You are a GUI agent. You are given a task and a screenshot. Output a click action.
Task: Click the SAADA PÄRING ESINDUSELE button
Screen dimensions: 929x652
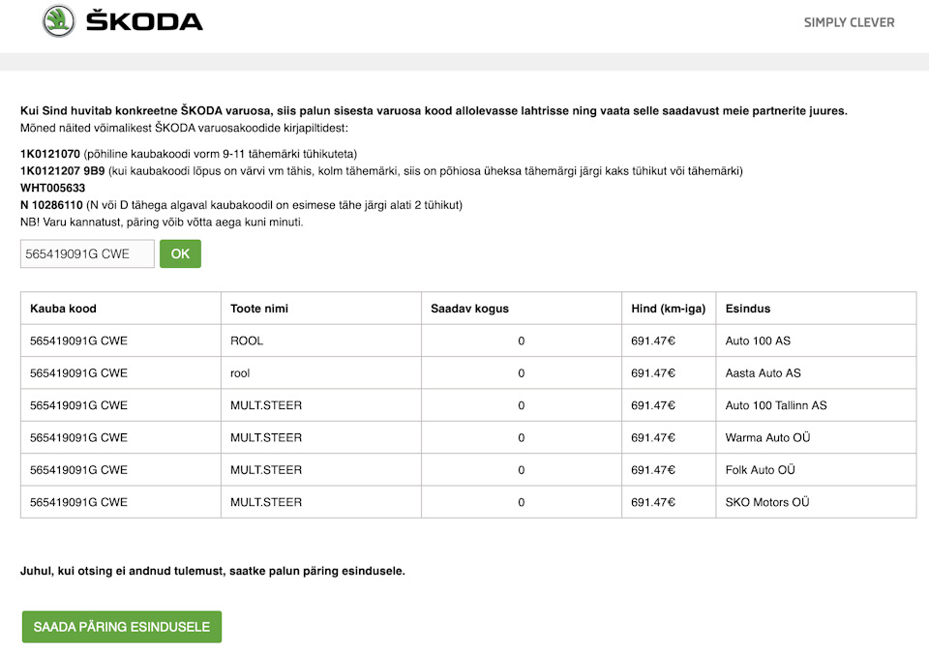(121, 627)
